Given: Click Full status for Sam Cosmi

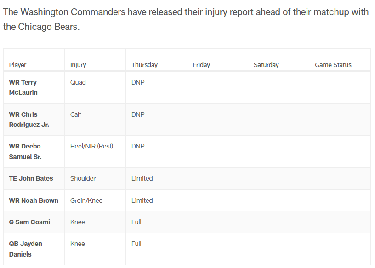Looking at the screenshot, I should (x=136, y=222).
